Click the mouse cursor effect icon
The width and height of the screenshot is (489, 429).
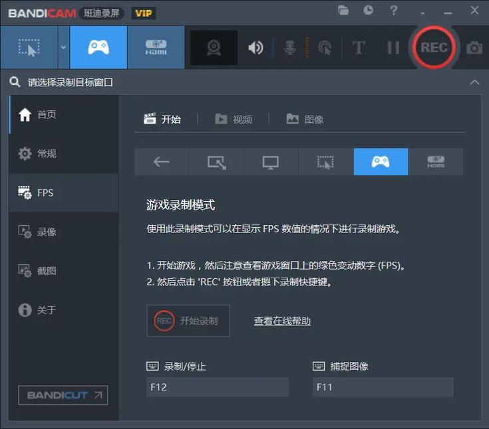click(x=325, y=48)
